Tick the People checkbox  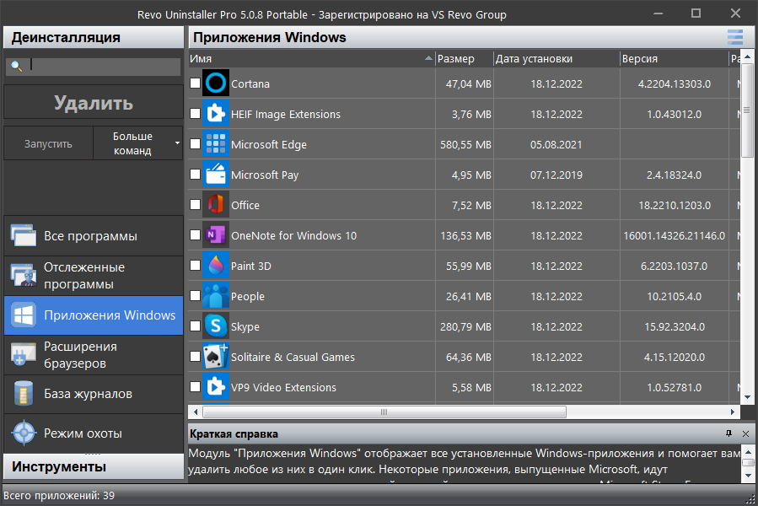tap(195, 295)
